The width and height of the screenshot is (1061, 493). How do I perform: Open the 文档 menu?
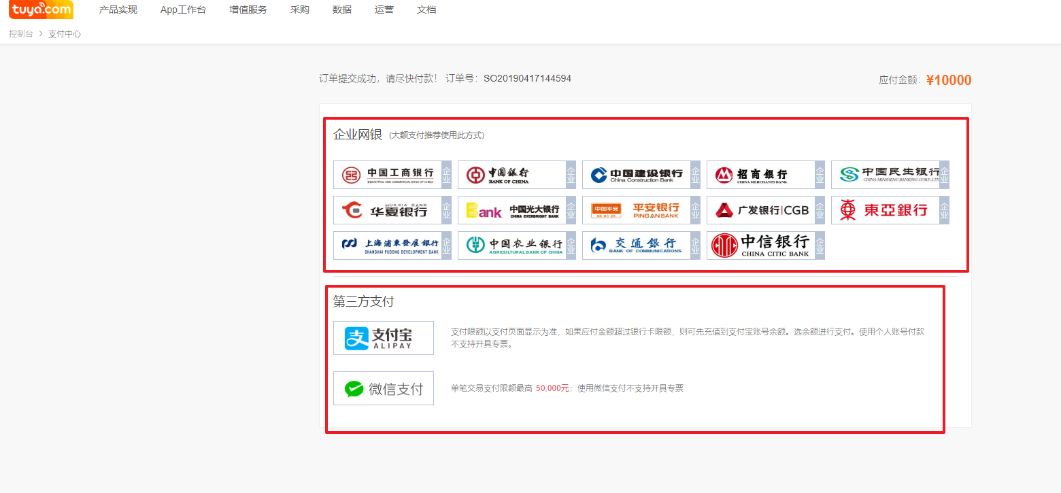point(426,10)
